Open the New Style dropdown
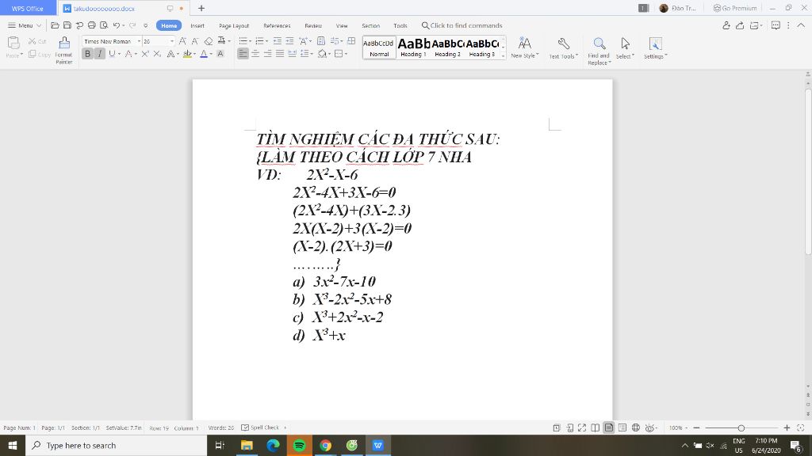Screen dimensions: 812x456 [525, 48]
